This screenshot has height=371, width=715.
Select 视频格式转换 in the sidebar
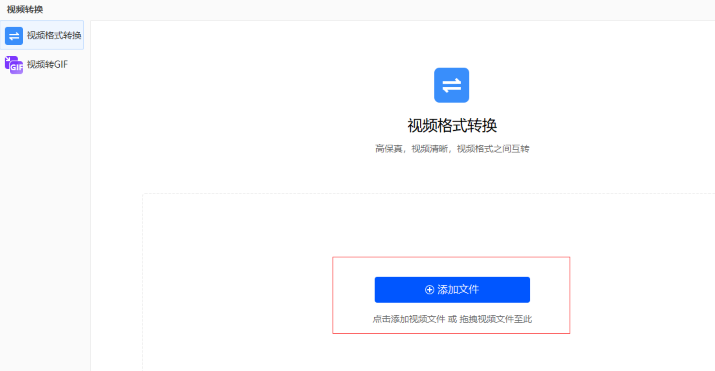pos(42,35)
